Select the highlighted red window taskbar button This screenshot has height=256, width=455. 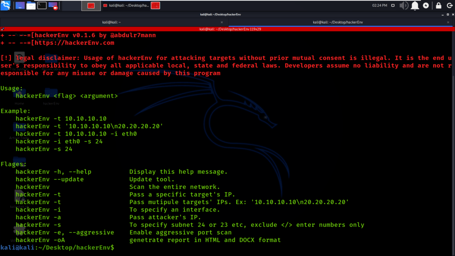click(x=91, y=5)
